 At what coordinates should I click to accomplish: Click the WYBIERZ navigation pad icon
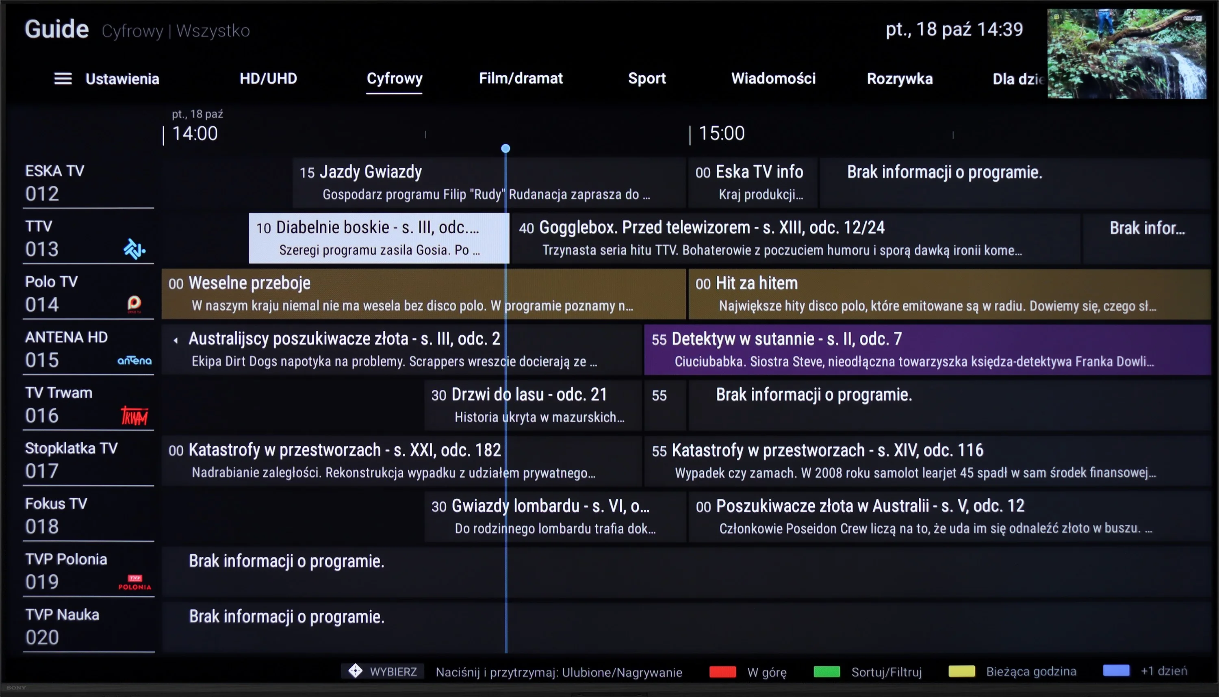355,671
